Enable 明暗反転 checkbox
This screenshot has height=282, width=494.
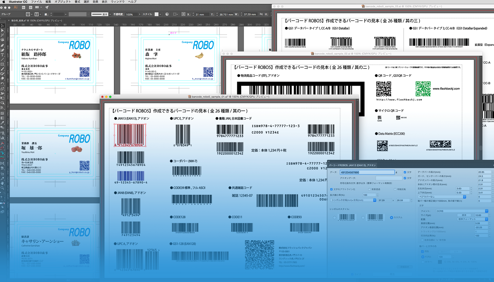pos(395,189)
